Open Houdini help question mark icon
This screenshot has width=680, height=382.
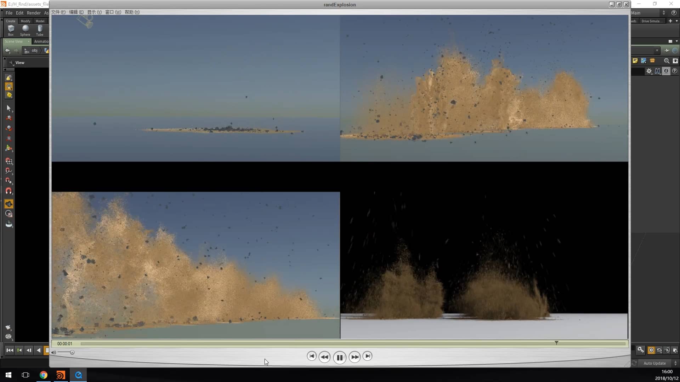point(674,13)
